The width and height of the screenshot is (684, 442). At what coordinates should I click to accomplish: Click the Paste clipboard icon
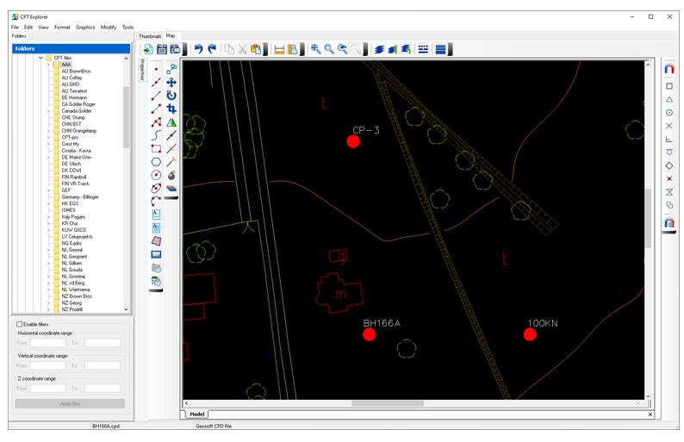click(256, 49)
